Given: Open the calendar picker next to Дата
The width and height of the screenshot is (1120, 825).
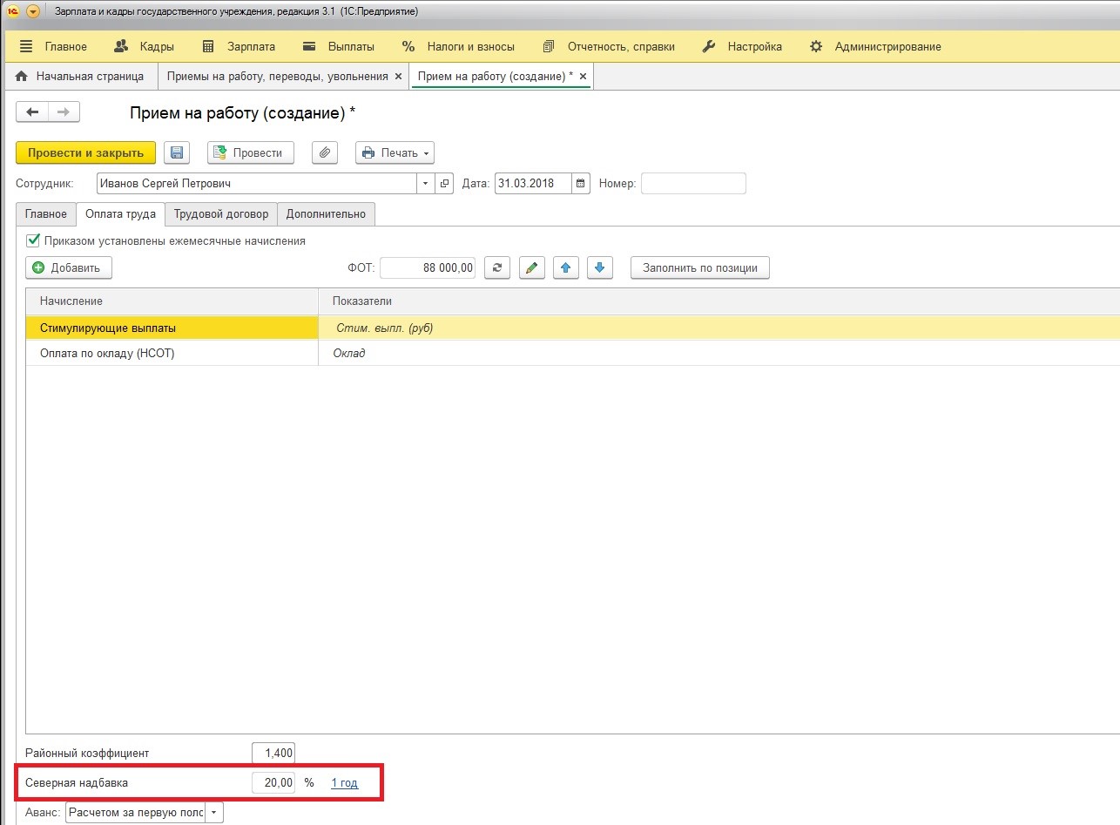Looking at the screenshot, I should [x=582, y=184].
